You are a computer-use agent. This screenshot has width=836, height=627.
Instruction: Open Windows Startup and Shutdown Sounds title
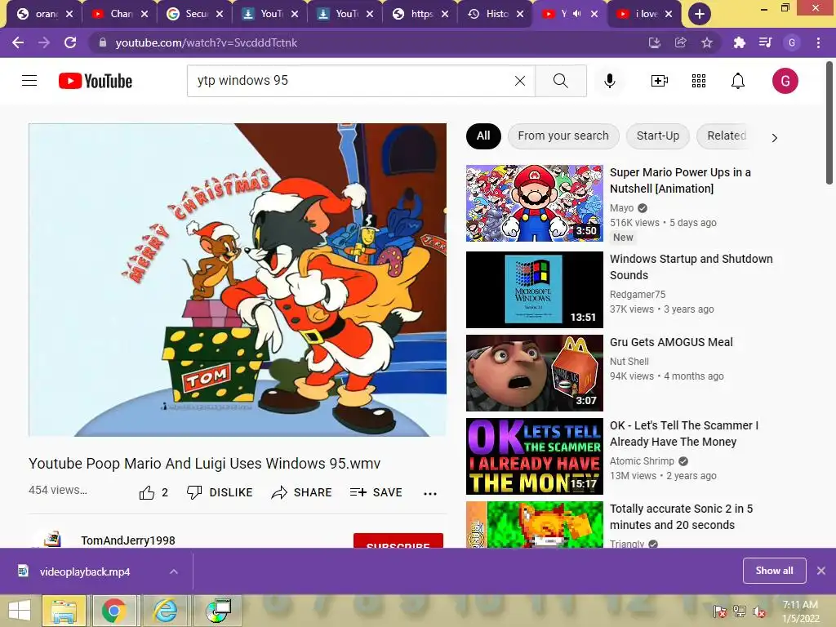(x=691, y=267)
